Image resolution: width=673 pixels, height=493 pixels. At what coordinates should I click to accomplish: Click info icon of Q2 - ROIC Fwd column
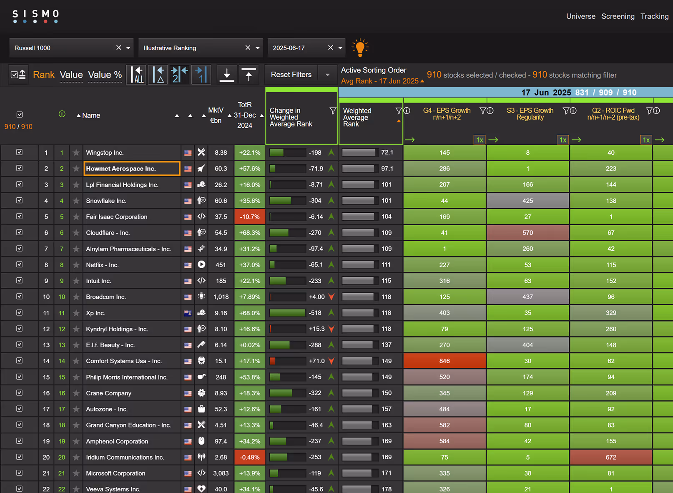tap(656, 111)
